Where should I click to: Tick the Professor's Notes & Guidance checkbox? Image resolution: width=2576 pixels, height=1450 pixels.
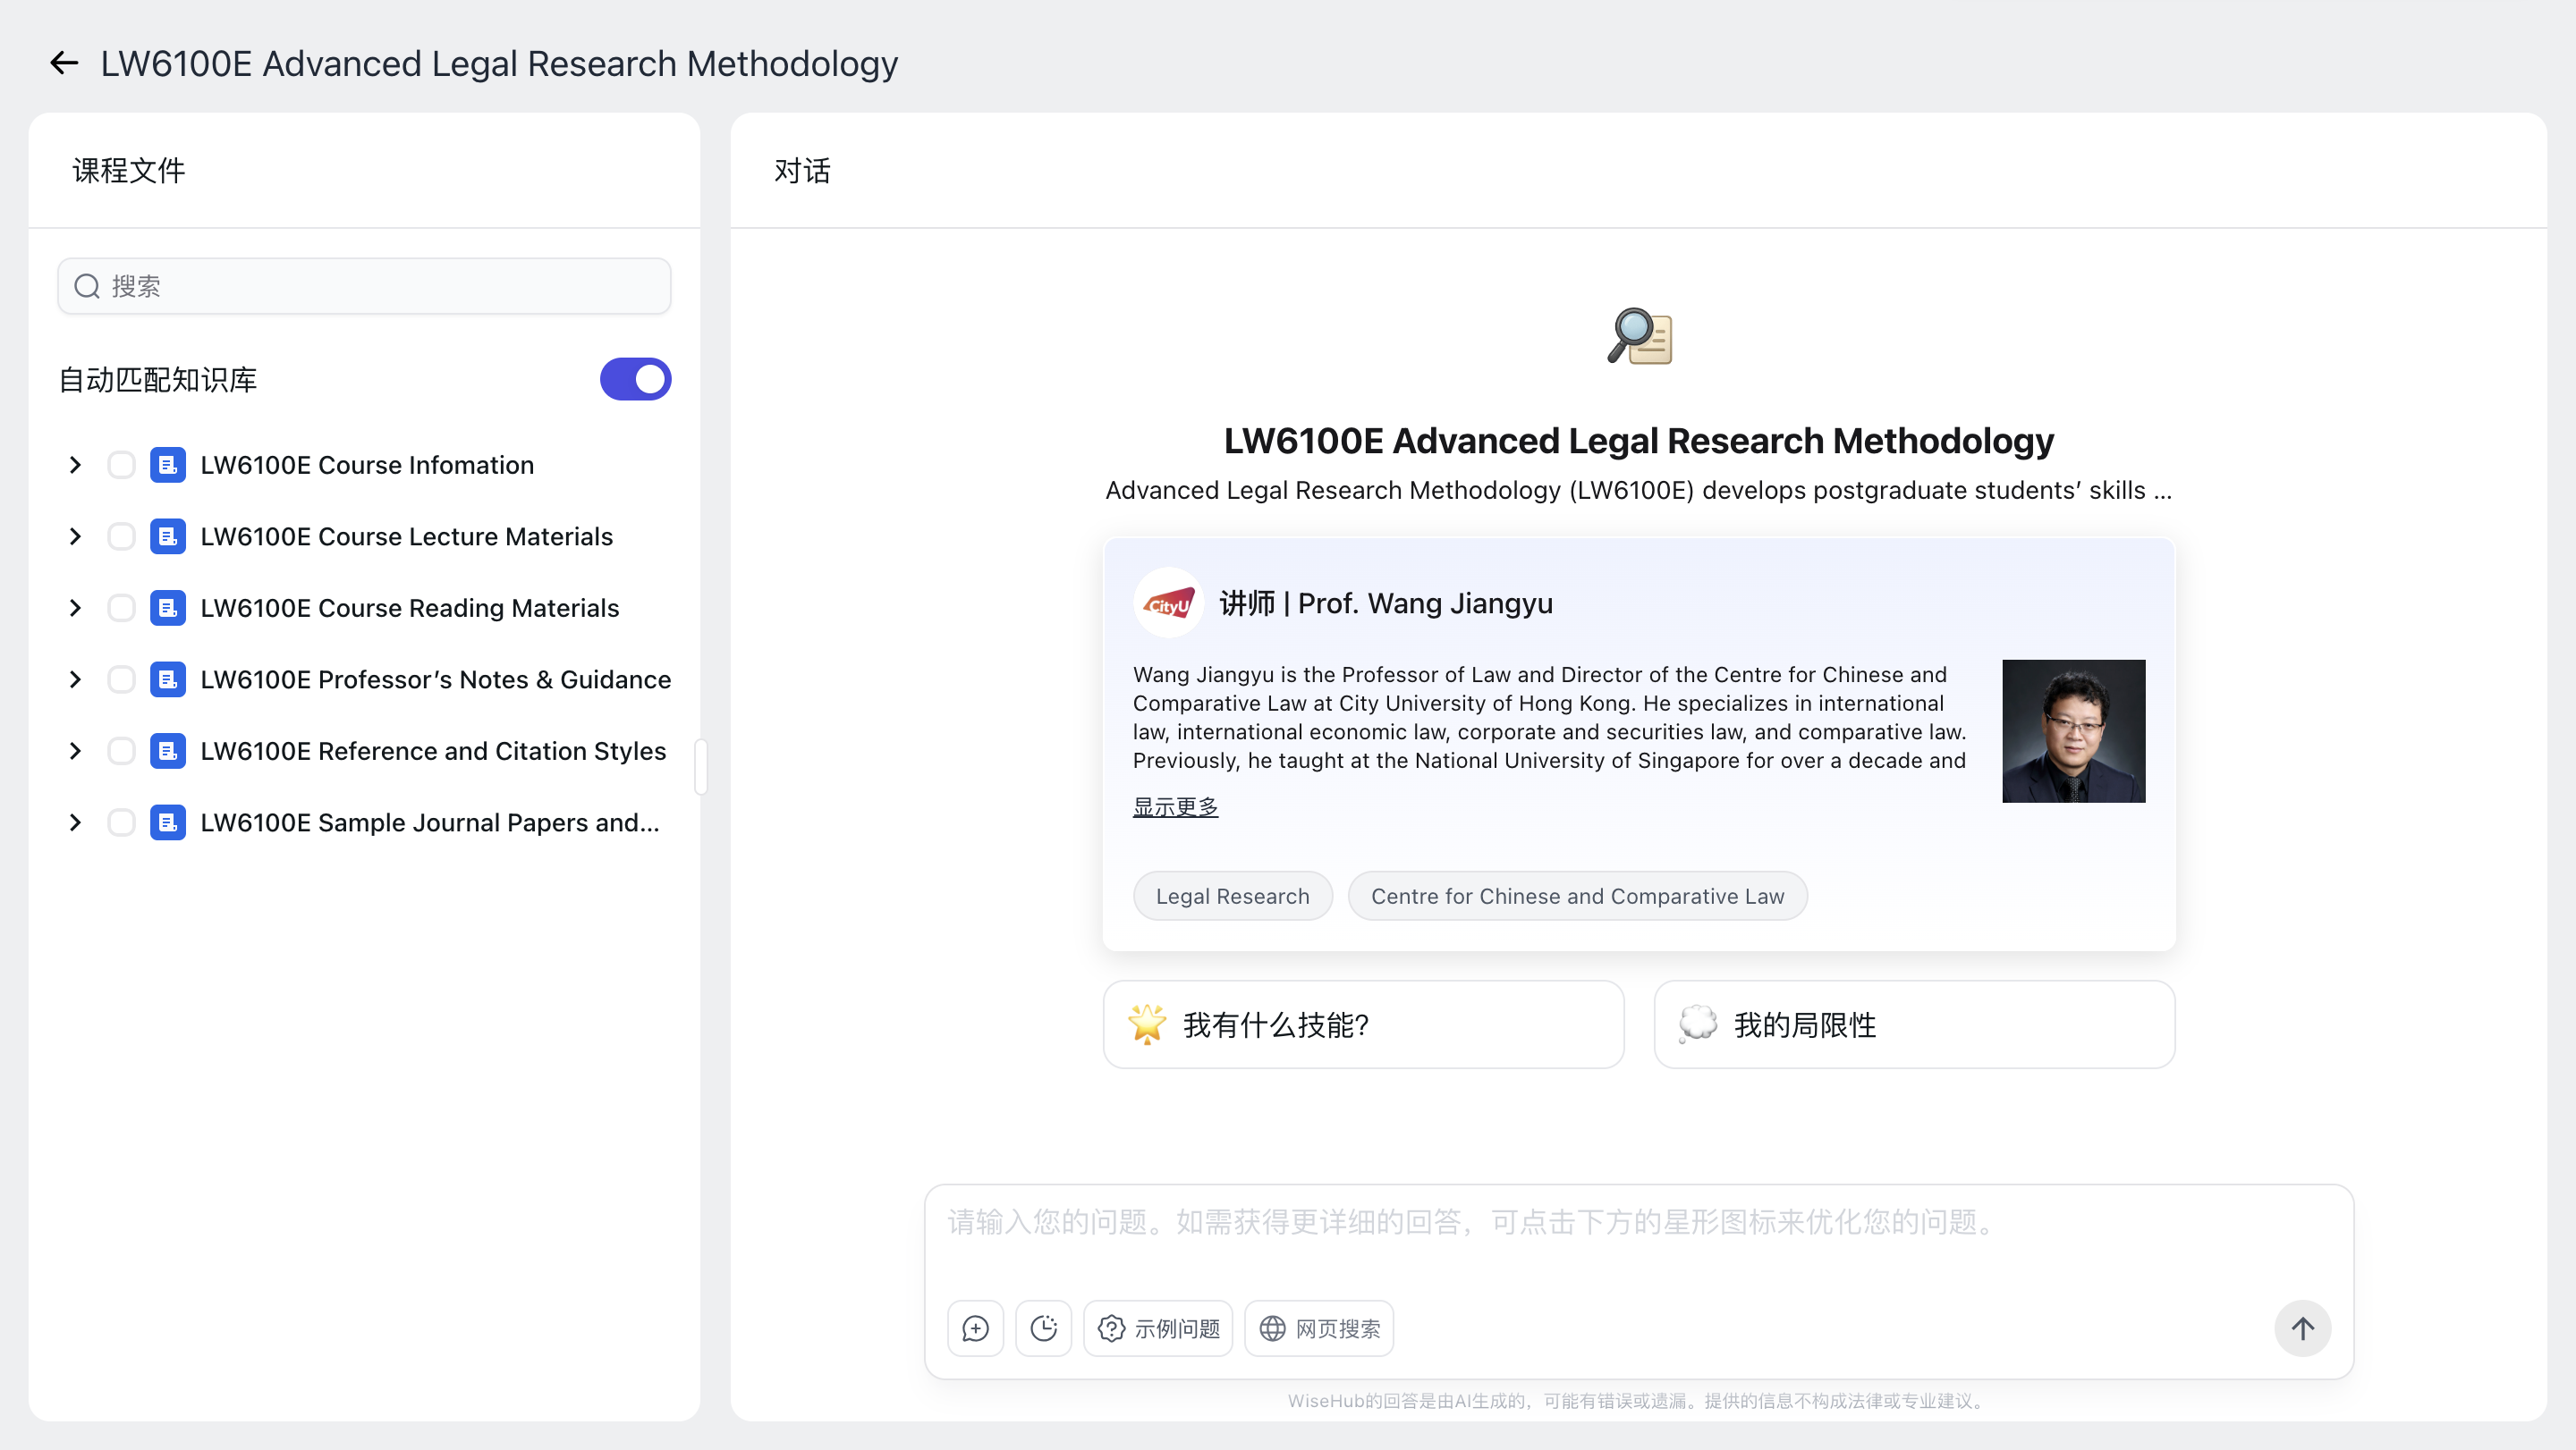tap(121, 679)
